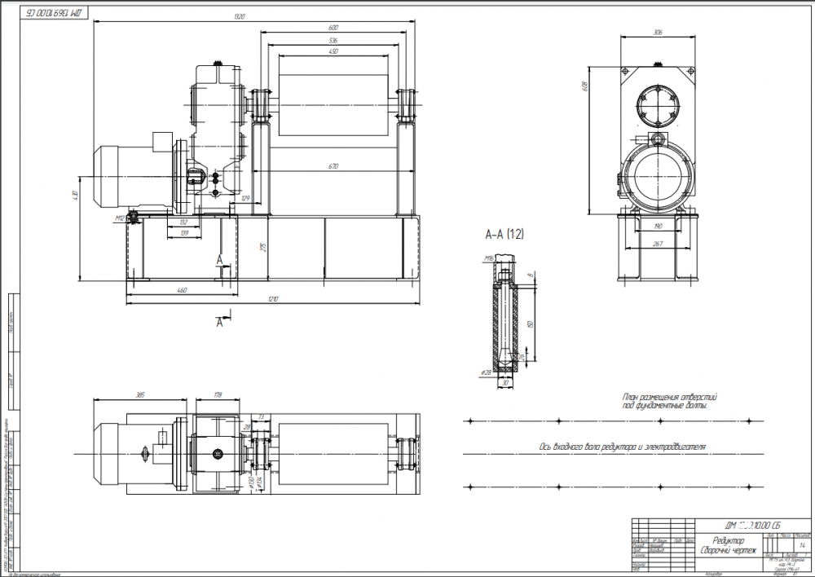Select the φ28 diameter callout

coord(486,372)
